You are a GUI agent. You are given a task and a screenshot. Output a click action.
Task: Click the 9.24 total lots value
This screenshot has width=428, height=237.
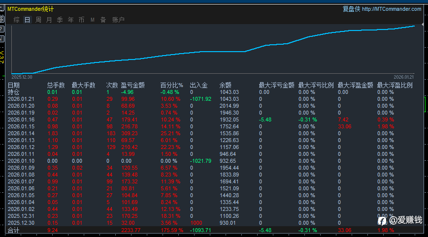pyautogui.click(x=53, y=230)
